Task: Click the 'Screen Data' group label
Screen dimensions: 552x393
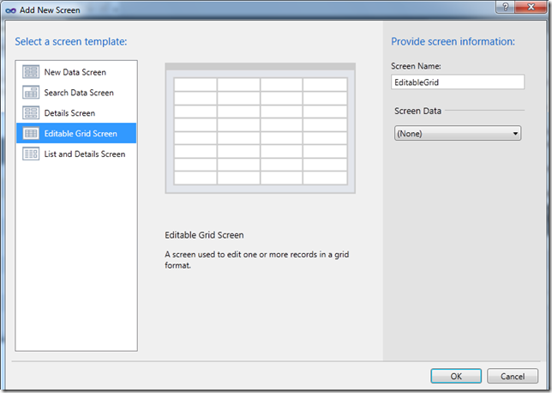Action: click(418, 111)
